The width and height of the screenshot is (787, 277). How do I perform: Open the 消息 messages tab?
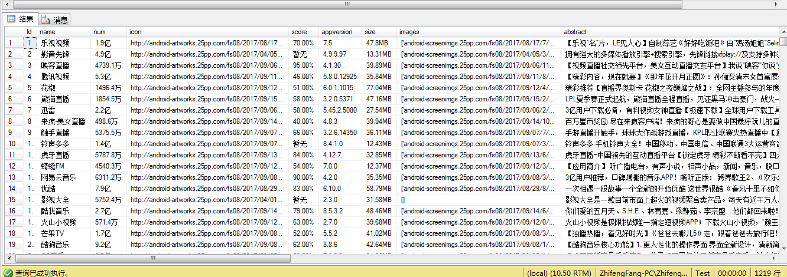55,20
